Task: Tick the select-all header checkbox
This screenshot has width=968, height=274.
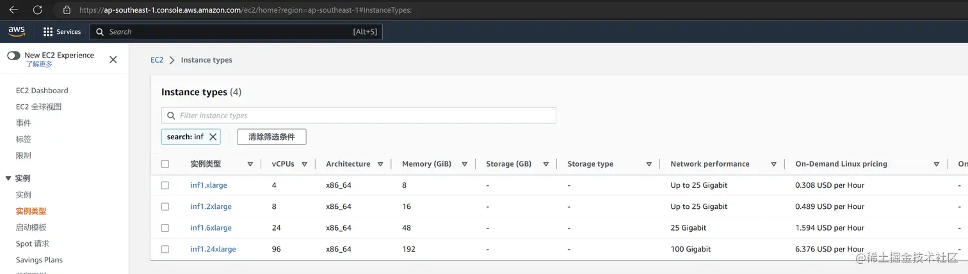Action: pyautogui.click(x=165, y=164)
